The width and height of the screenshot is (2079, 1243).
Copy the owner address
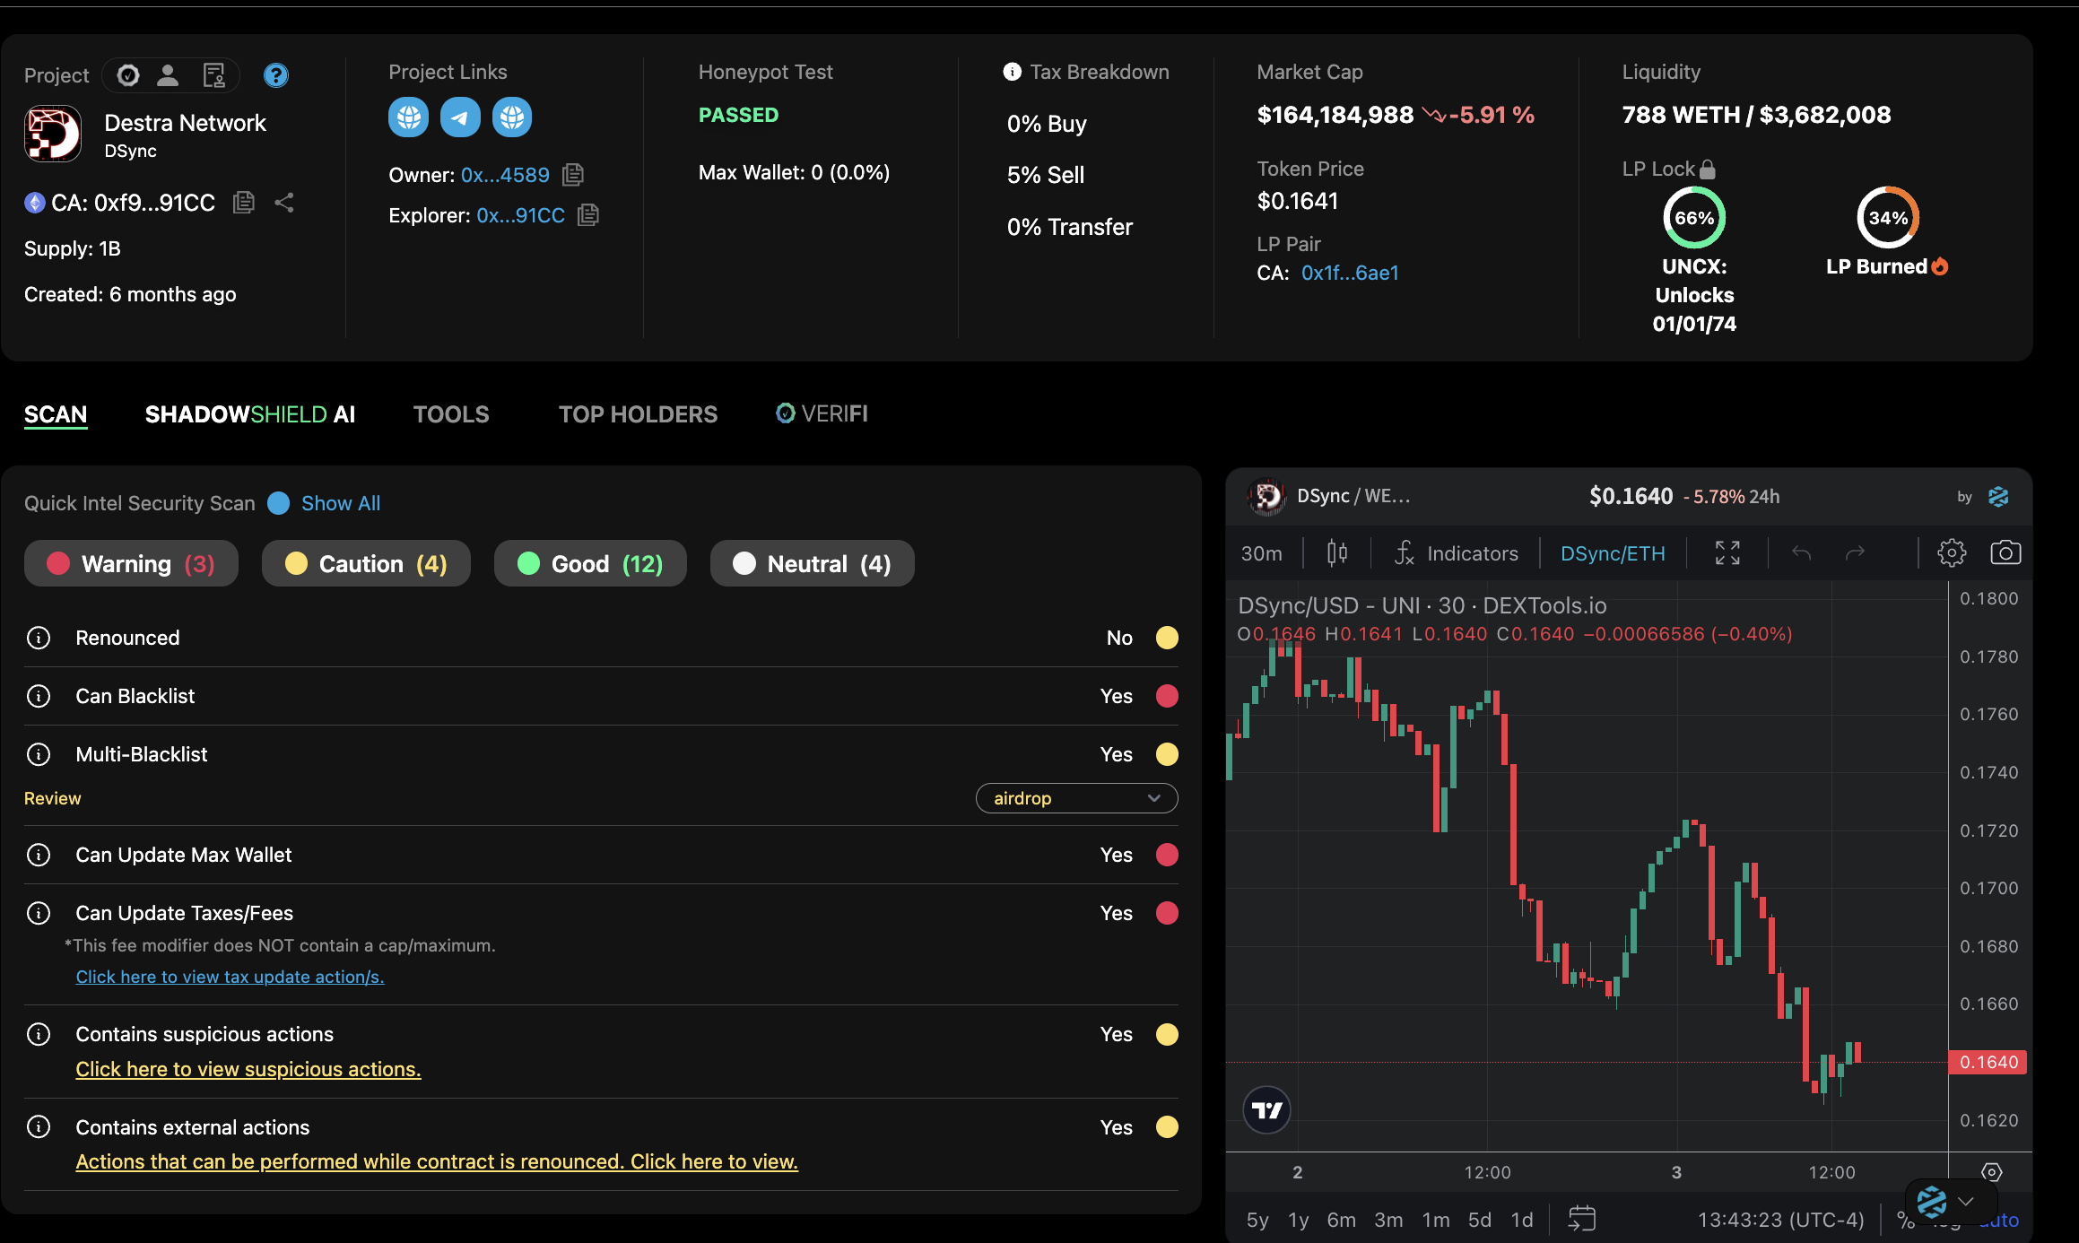(573, 175)
